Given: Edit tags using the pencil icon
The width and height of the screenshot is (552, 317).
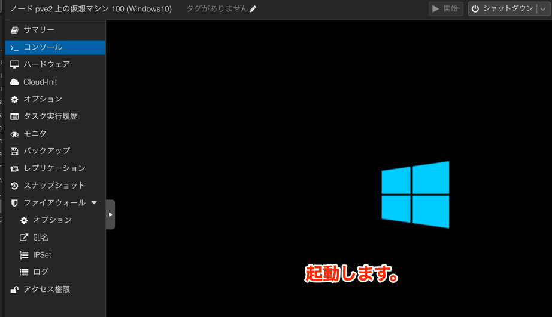Looking at the screenshot, I should click(253, 9).
